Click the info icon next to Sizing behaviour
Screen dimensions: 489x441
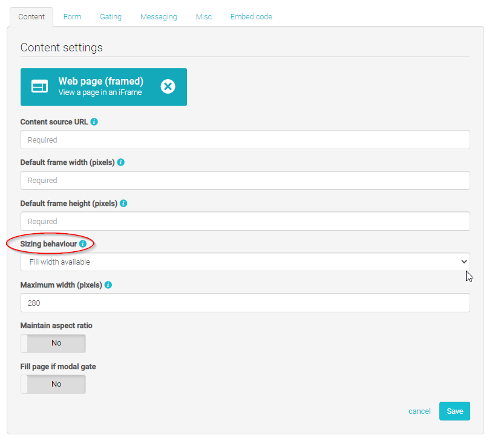(x=83, y=243)
